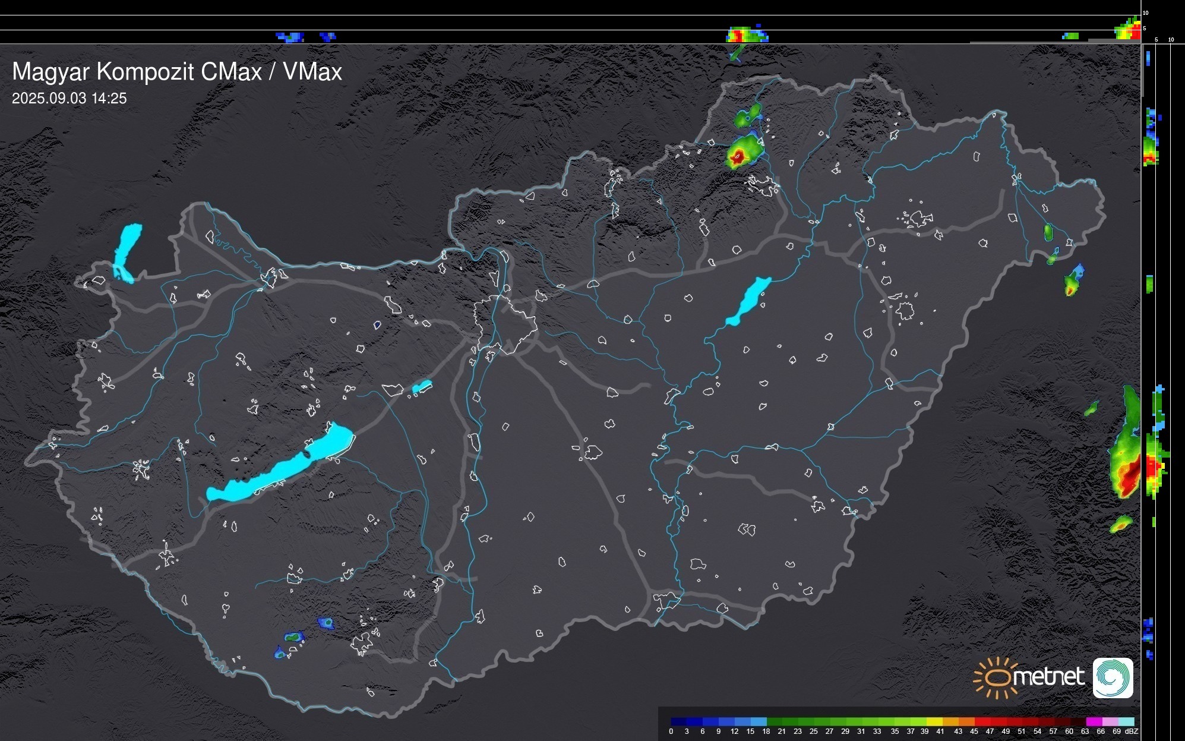Click the metnet sun logo
This screenshot has height=741, width=1185.
tap(996, 678)
